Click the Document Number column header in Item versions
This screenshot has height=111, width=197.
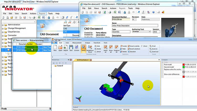pyautogui.click(x=26, y=44)
